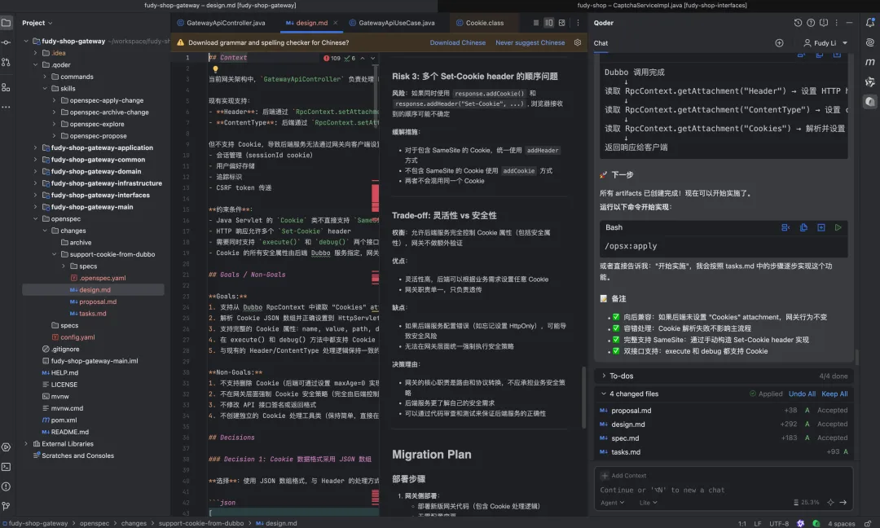Select the Chat tab in Qoder
Viewport: 880px width, 528px height.
pyautogui.click(x=601, y=43)
